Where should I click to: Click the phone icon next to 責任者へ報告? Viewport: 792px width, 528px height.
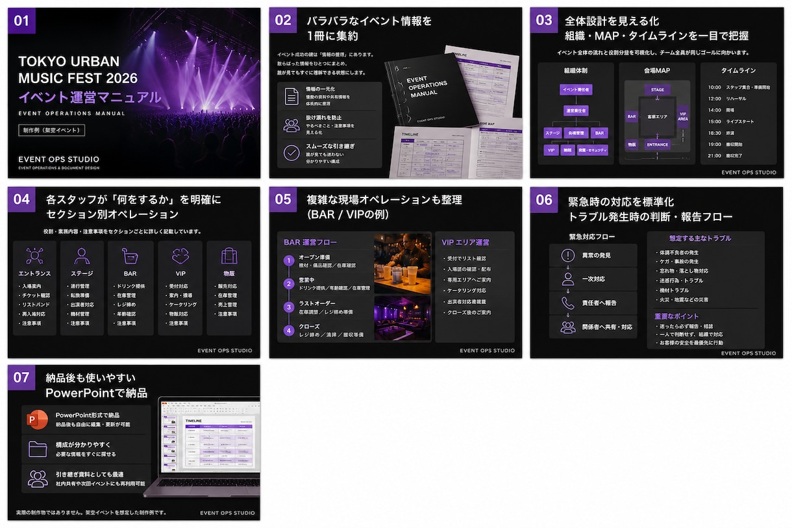pyautogui.click(x=568, y=303)
